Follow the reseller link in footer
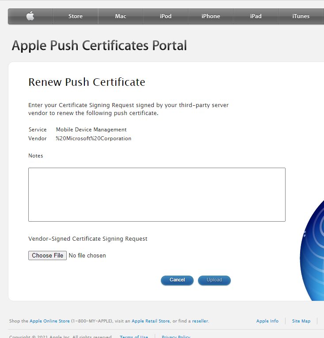The width and height of the screenshot is (324, 338). pos(200,321)
